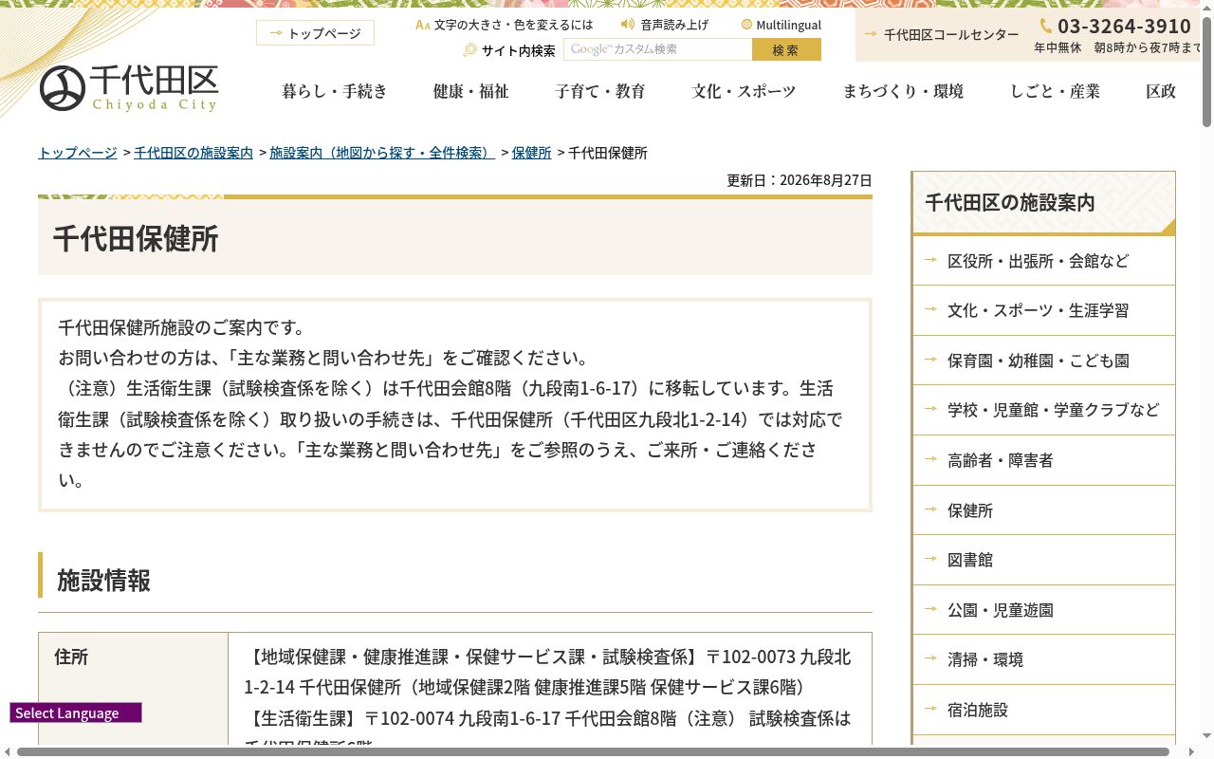Viewport: 1214px width, 759px height.
Task: Open sidebar item 保健所
Action: [x=1043, y=510]
